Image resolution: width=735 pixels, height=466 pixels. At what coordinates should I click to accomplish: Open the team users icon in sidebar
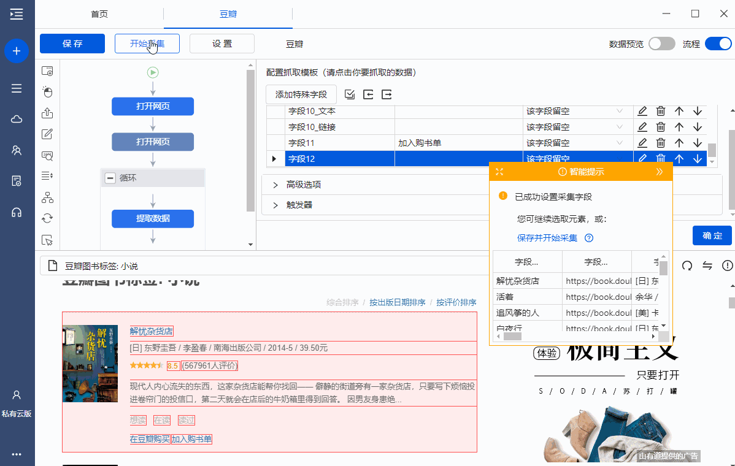pos(17,150)
